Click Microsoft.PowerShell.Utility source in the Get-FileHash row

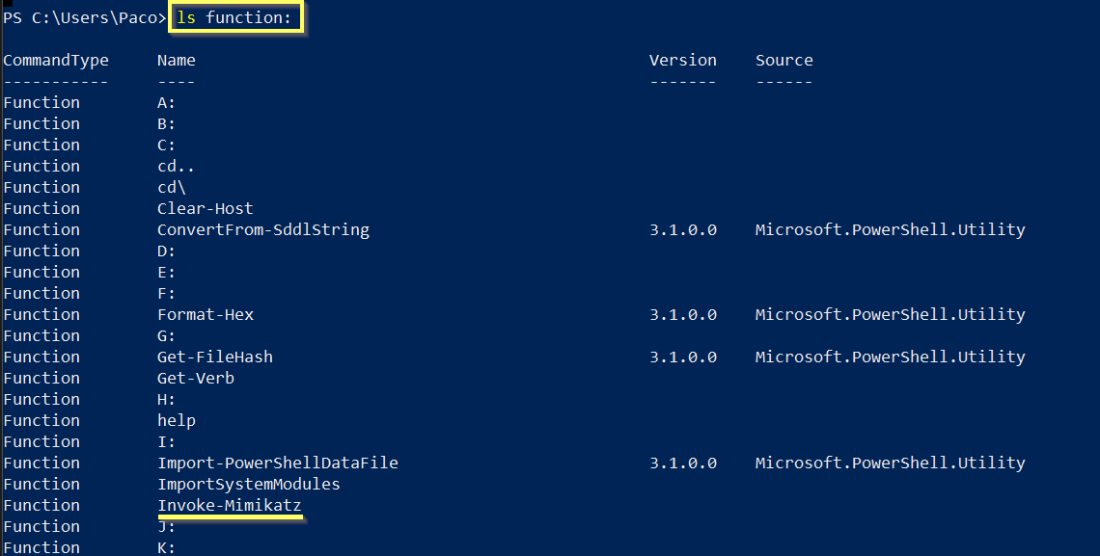click(x=890, y=357)
